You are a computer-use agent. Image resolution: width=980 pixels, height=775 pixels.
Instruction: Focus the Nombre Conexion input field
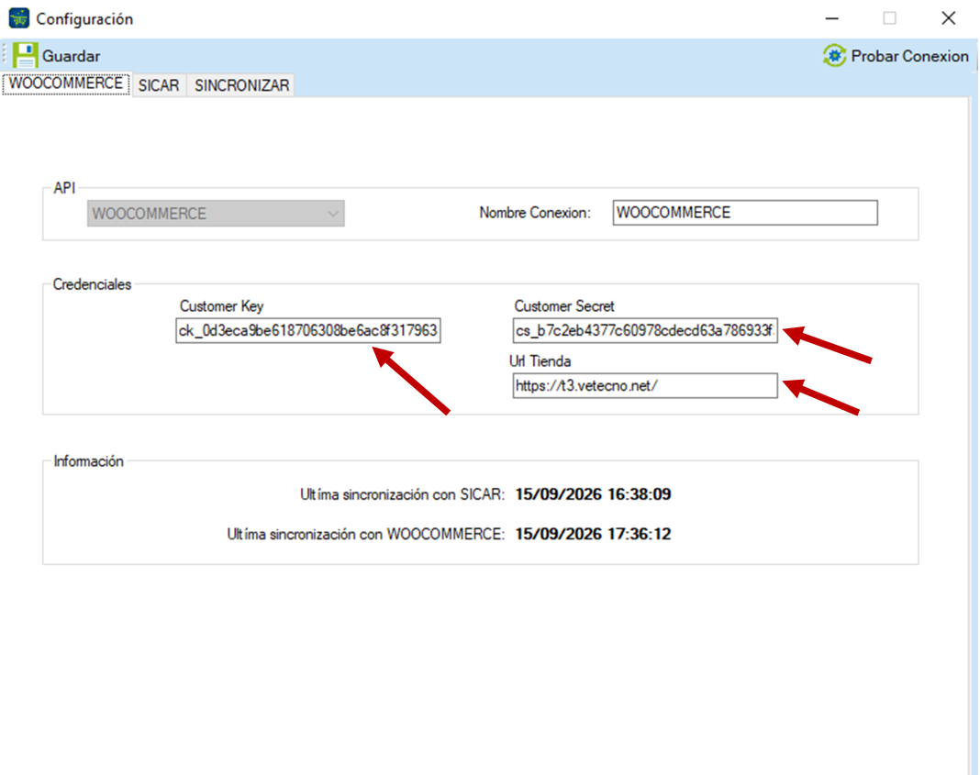745,213
